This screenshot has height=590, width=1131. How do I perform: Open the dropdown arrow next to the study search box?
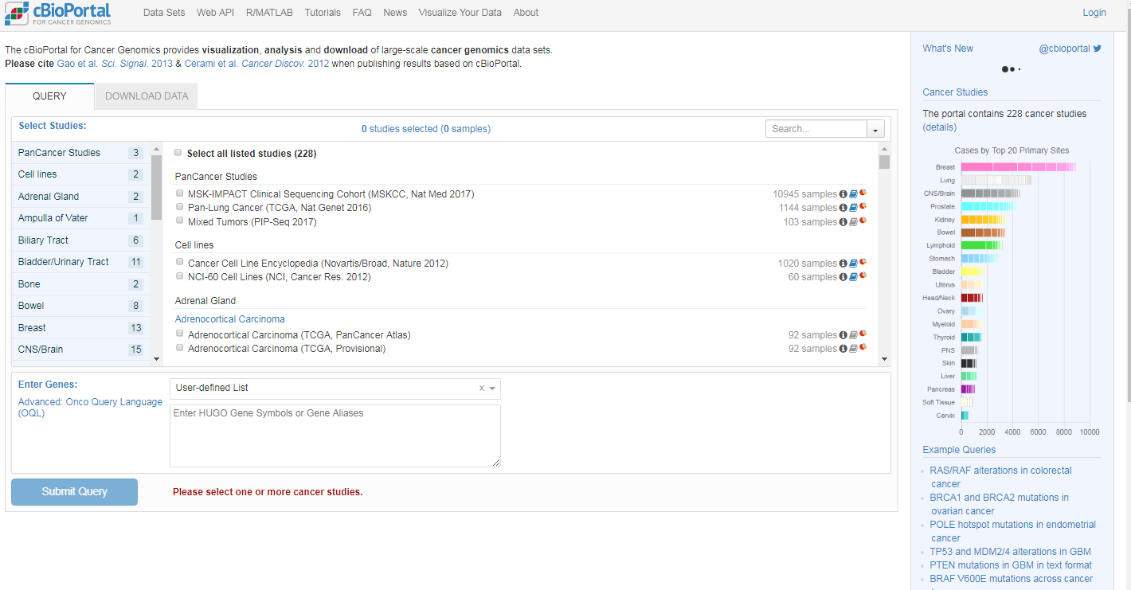tap(875, 129)
